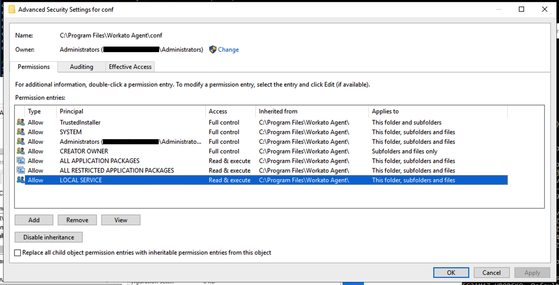Click the TrustedInstaller principal group icon

pos(21,122)
